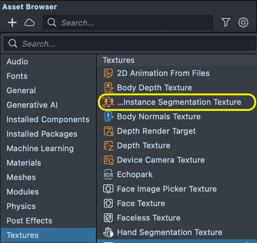The height and width of the screenshot is (243, 257).
Task: Click the Faceless Texture icon
Action: tap(108, 218)
